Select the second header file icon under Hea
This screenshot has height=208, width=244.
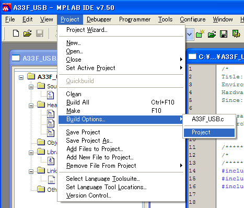51,123
